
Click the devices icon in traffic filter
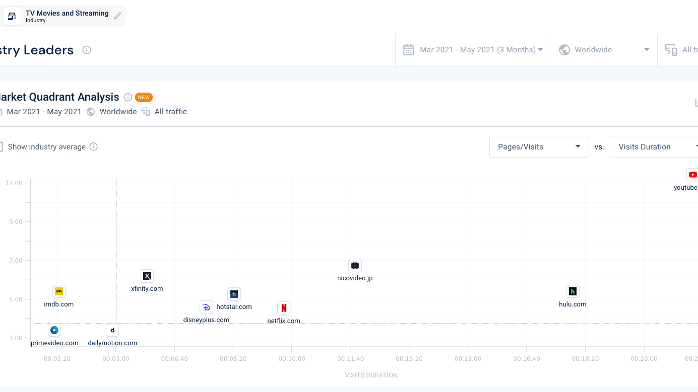click(x=671, y=50)
